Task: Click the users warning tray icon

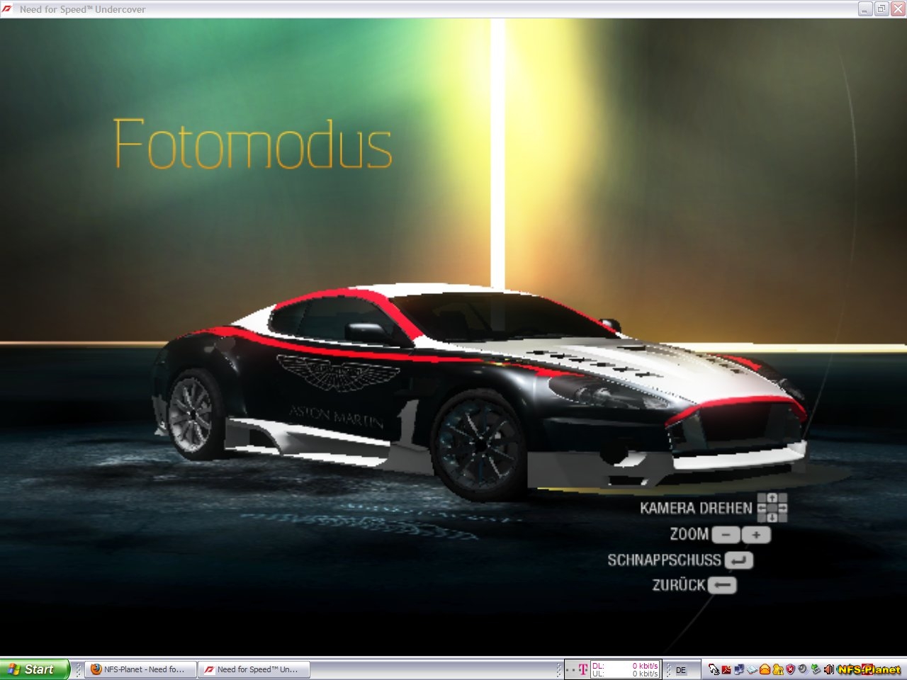Action: 778,669
